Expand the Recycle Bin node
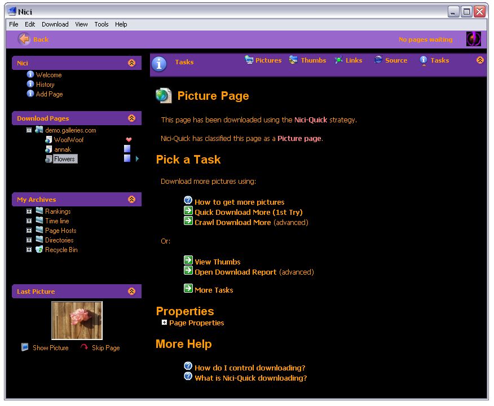The width and height of the screenshot is (494, 406). pyautogui.click(x=29, y=249)
